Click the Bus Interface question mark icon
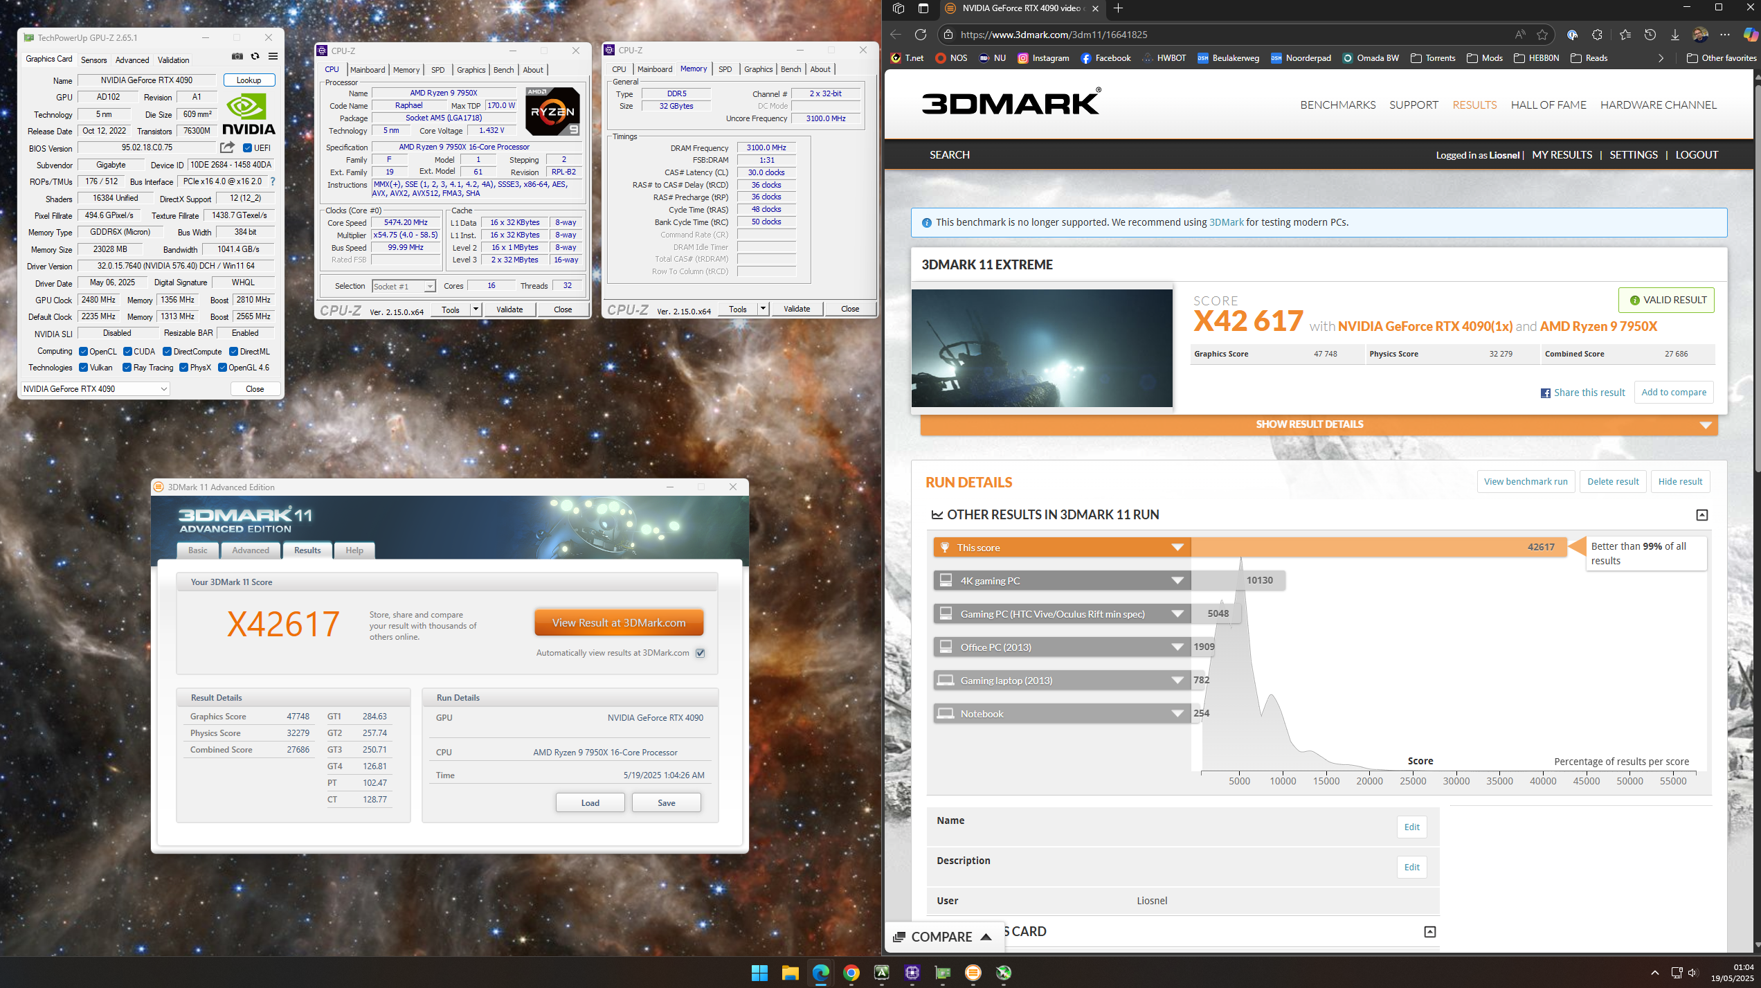This screenshot has width=1761, height=988. [273, 181]
